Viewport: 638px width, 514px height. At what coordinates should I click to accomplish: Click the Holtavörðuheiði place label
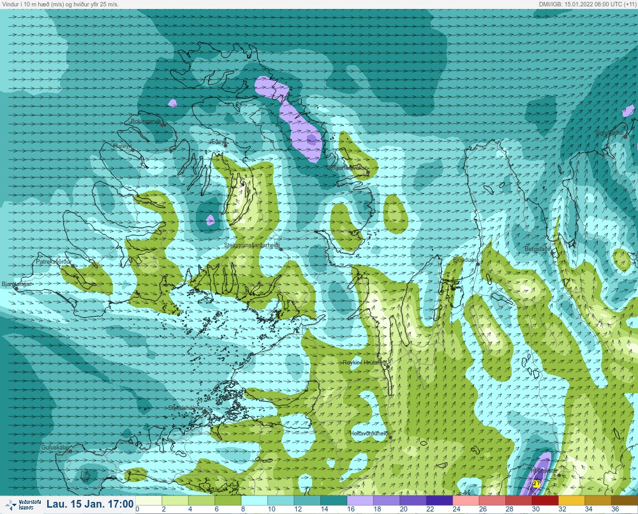point(369,434)
